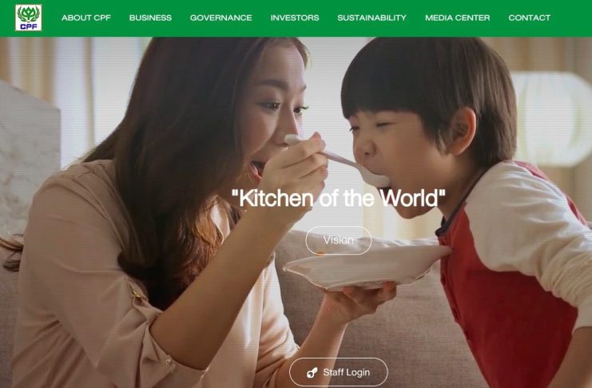
Task: Click the Staff Login button text
Action: tap(346, 373)
